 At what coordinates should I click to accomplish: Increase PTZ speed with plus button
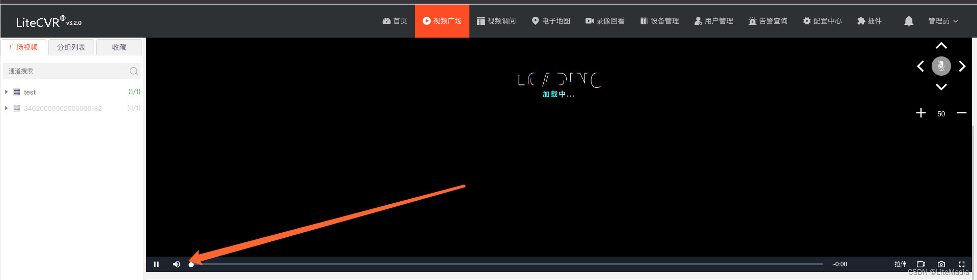pos(921,113)
